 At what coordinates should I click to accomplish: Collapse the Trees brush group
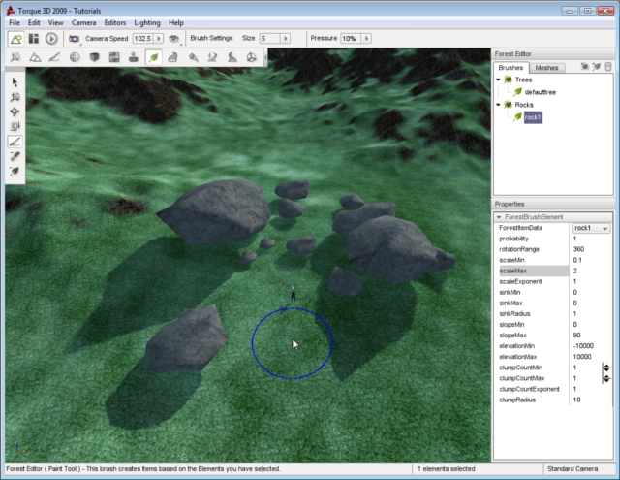498,80
